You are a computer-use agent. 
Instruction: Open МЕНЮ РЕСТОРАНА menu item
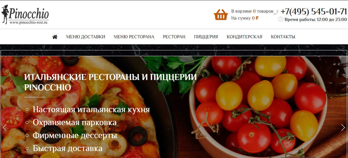[x=134, y=37]
